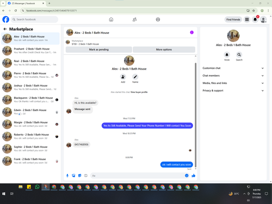
Task: Open Sophie - 2 Beds 1 Bath House chat
Action: [30, 149]
